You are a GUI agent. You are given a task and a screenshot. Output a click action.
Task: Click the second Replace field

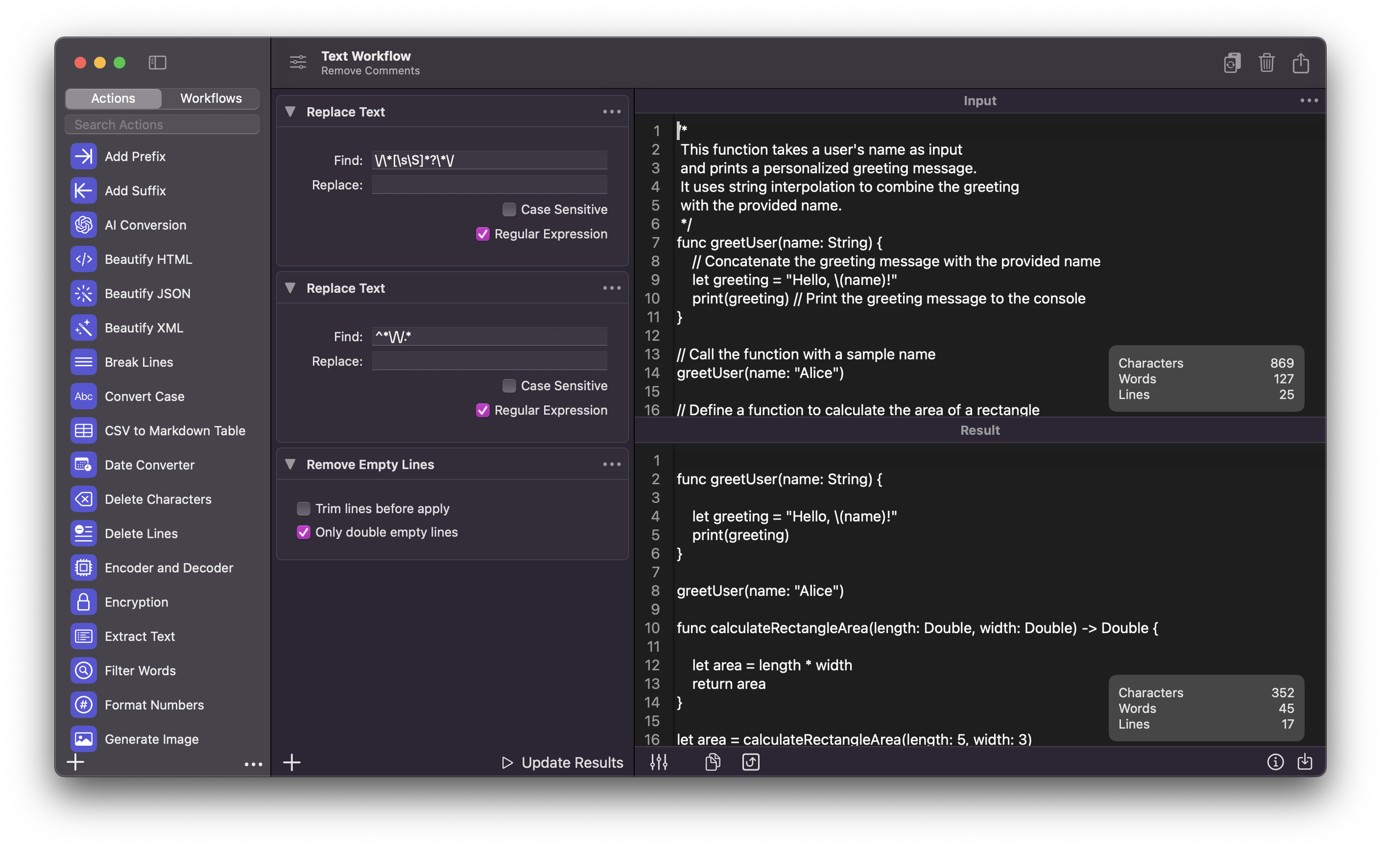click(x=489, y=361)
